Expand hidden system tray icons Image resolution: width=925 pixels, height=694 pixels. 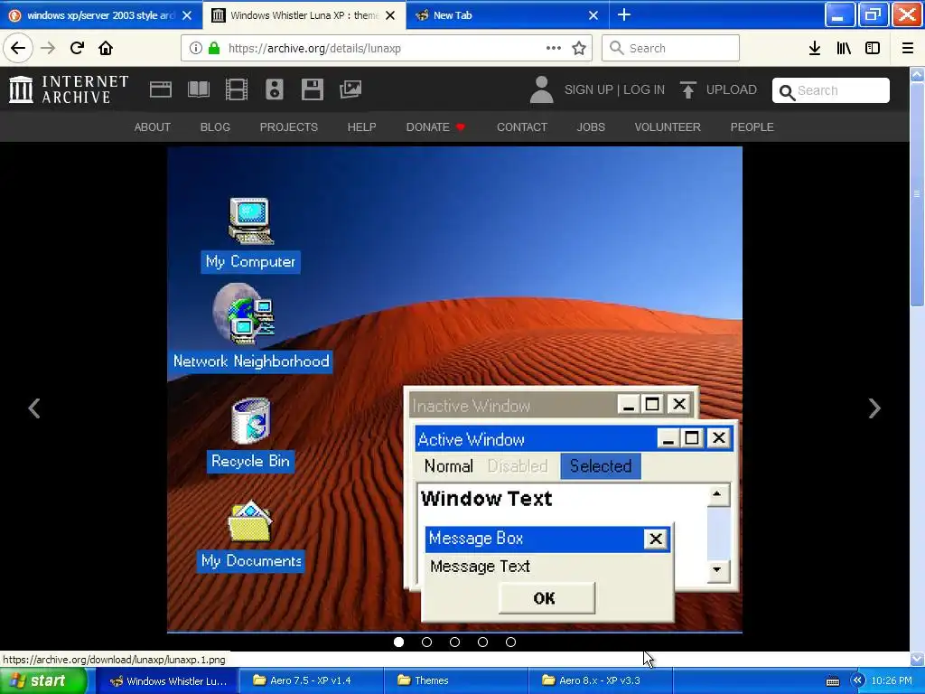click(857, 680)
